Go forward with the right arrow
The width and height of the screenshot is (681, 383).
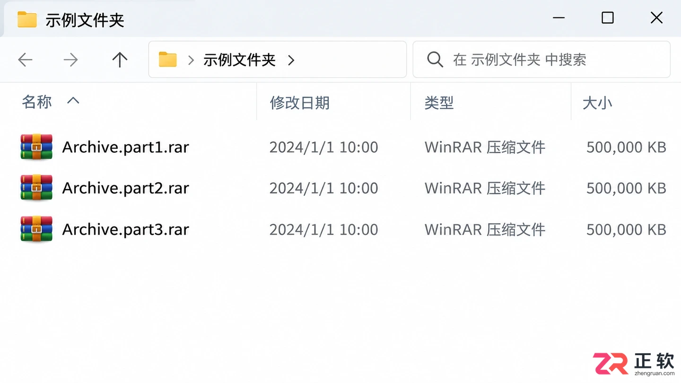[x=70, y=60]
